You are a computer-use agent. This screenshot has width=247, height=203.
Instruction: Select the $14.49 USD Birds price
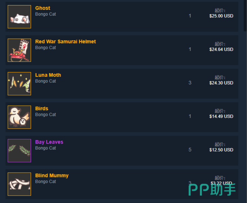click(x=221, y=116)
